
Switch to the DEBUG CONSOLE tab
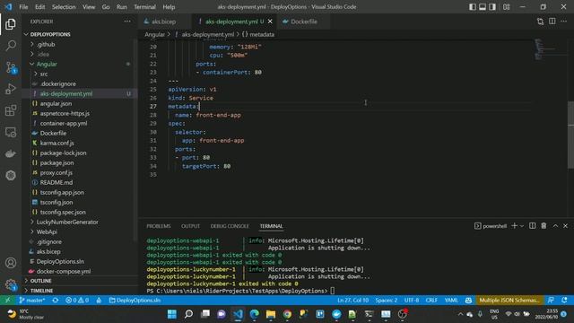pyautogui.click(x=230, y=226)
